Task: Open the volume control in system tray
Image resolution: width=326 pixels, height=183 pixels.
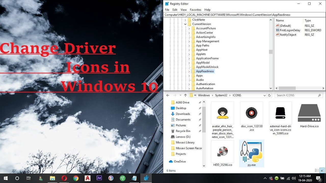Action: [x=294, y=178]
